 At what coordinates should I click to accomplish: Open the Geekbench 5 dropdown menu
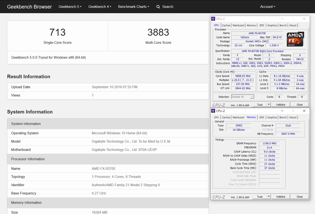pyautogui.click(x=70, y=7)
